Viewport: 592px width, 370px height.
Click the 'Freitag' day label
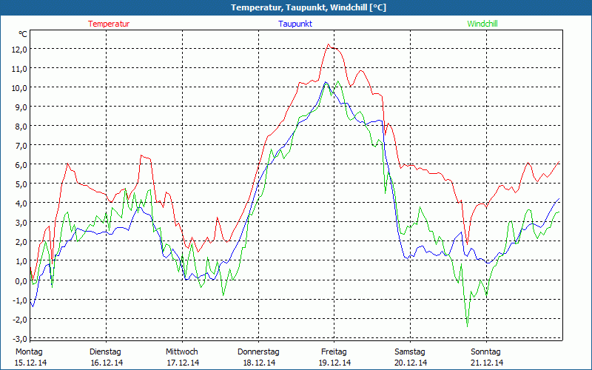pos(334,351)
